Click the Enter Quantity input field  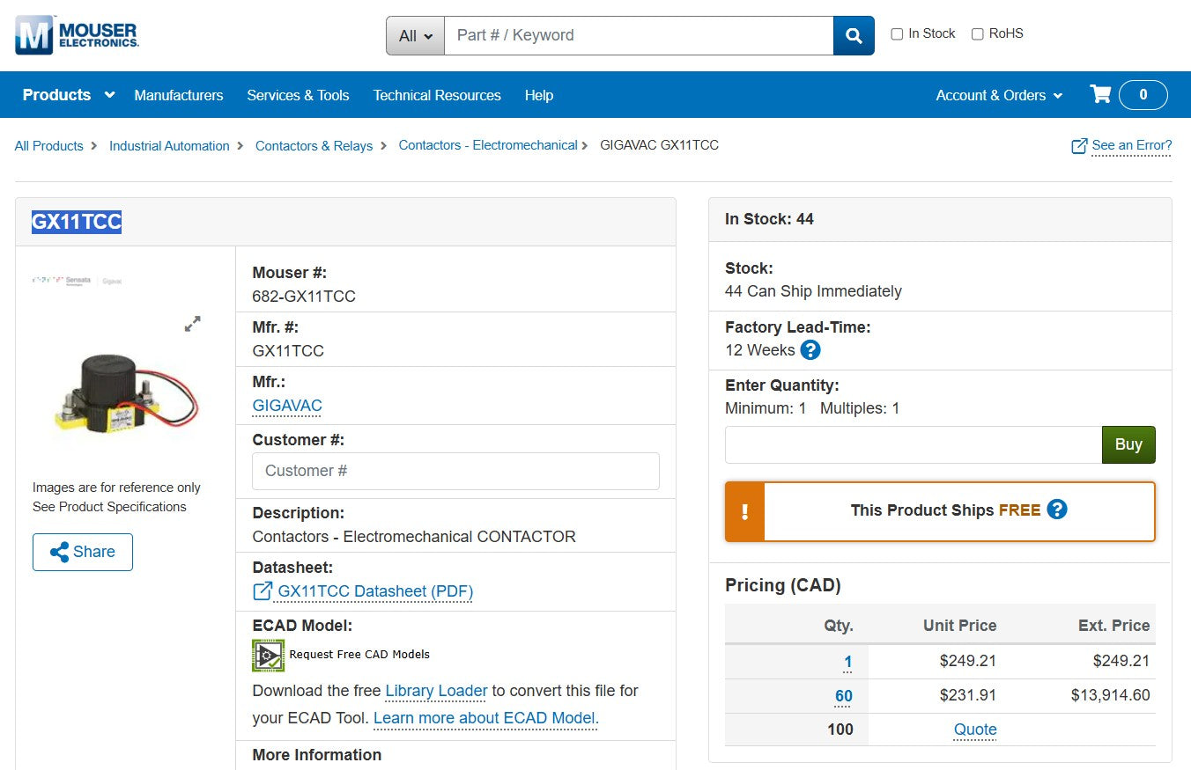914,445
